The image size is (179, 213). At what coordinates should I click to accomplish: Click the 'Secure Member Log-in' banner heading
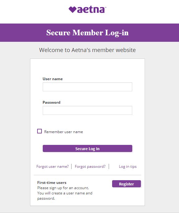[87, 33]
